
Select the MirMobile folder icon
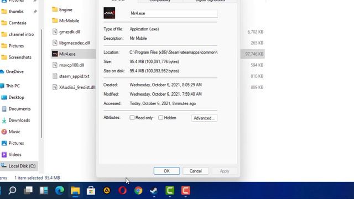coord(55,20)
